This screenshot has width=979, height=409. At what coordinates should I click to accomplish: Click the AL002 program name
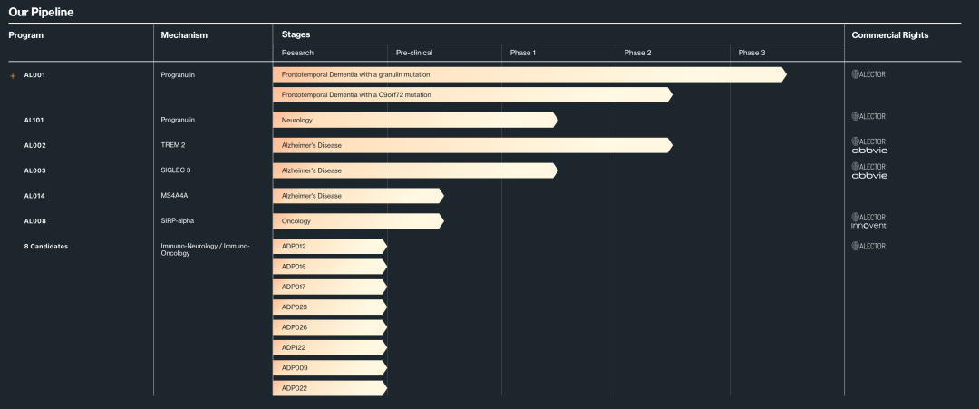(35, 145)
